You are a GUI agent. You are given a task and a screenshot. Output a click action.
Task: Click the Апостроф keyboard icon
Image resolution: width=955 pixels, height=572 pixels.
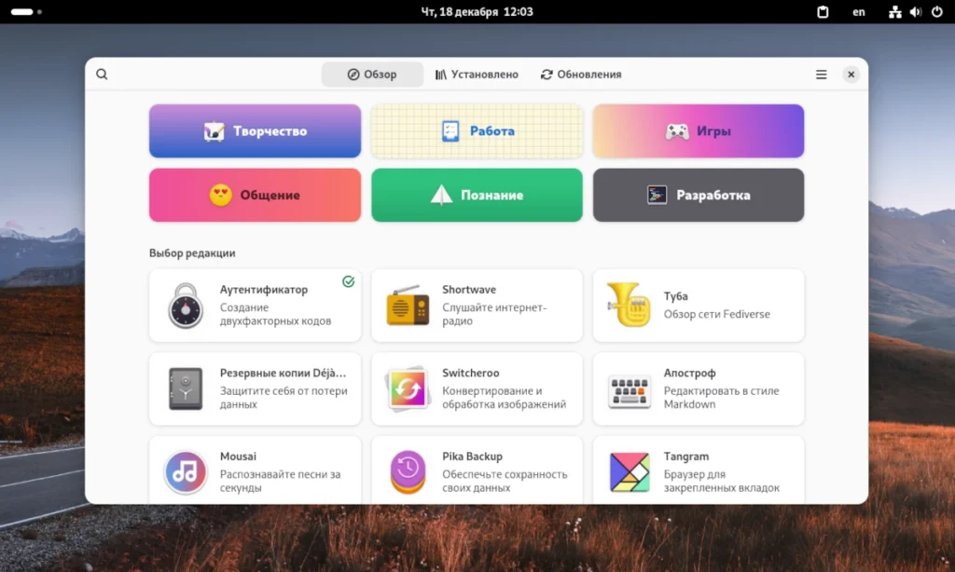coord(630,390)
